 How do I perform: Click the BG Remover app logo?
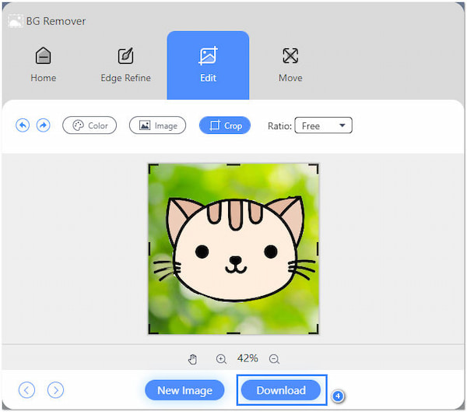(15, 21)
